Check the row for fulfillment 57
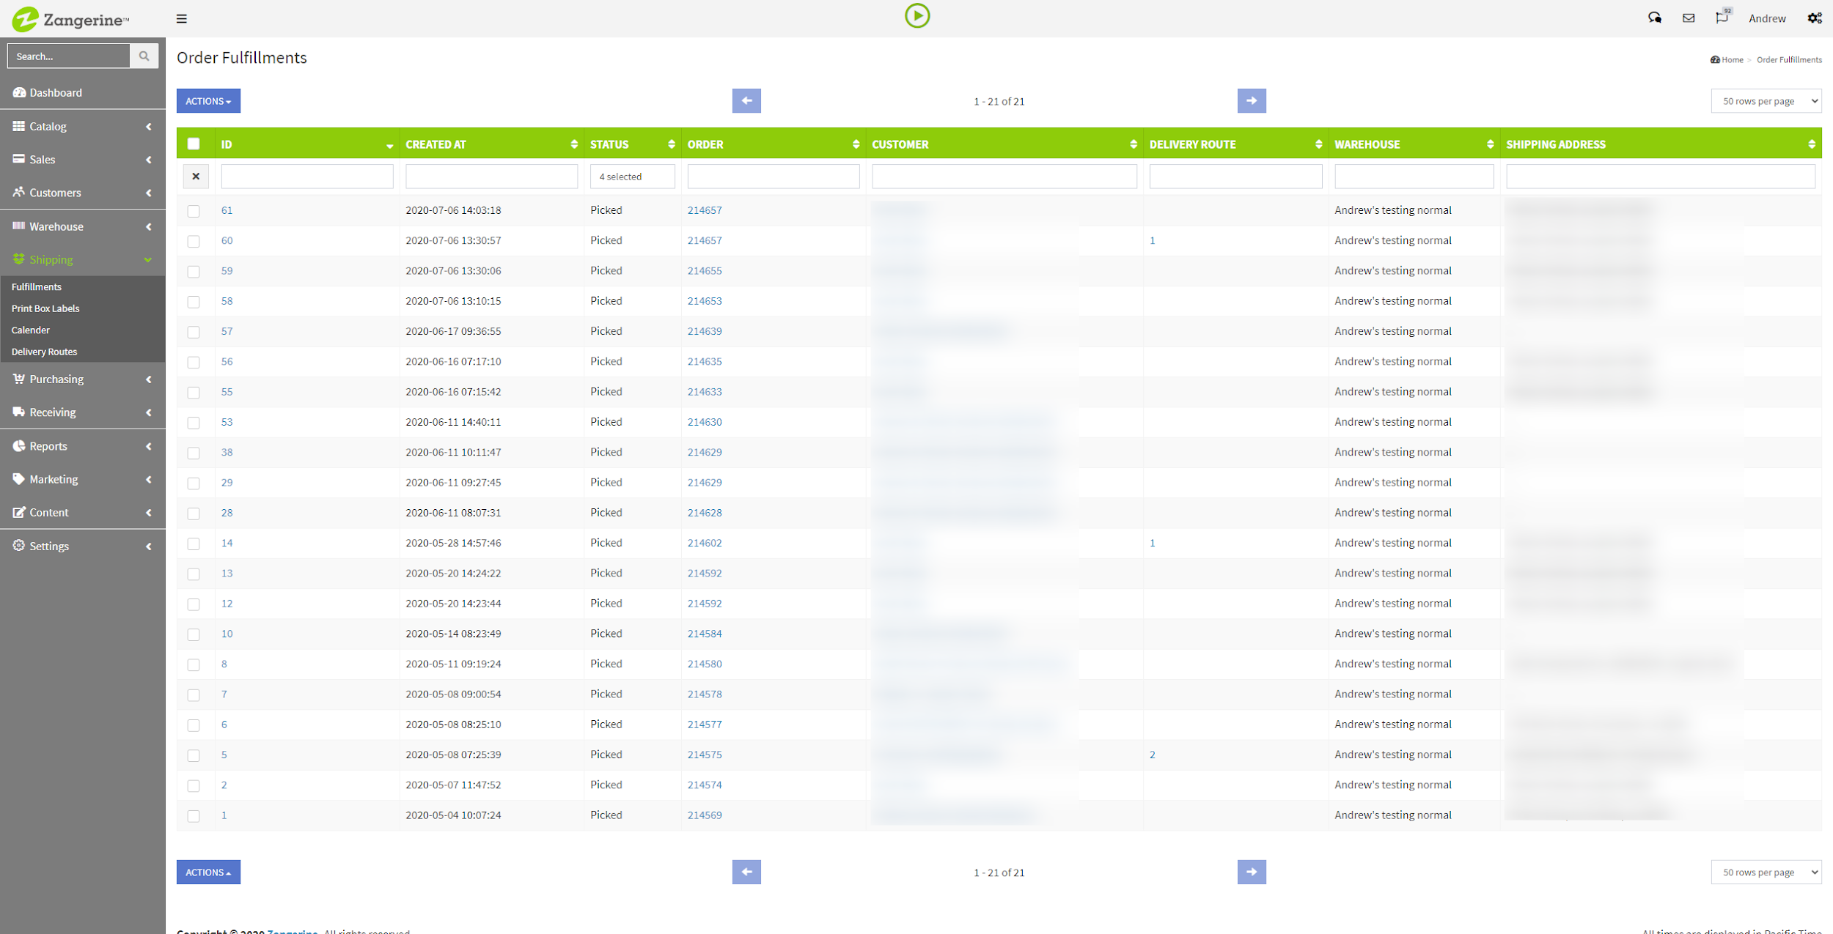 (x=194, y=332)
